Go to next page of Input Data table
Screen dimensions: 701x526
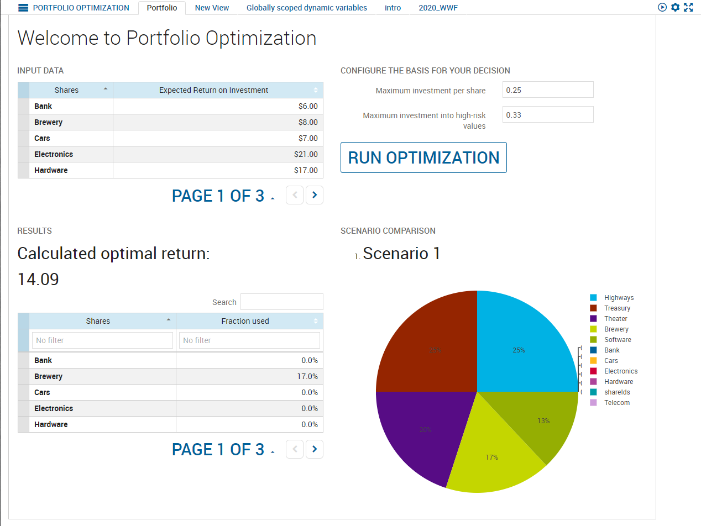coord(315,195)
